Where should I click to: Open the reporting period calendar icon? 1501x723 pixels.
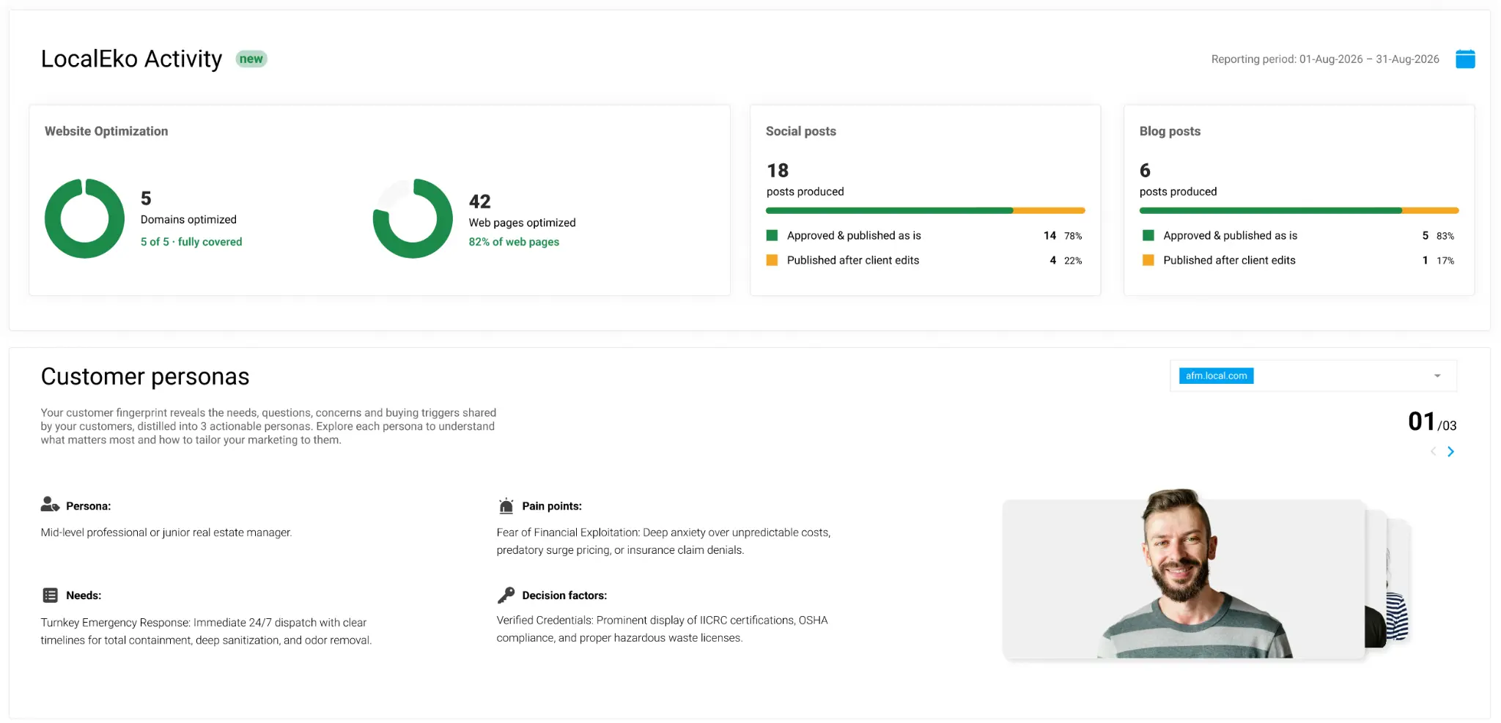[x=1465, y=59]
